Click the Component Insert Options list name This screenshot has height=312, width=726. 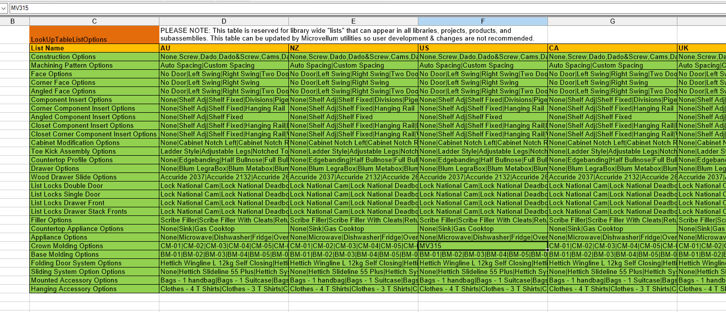point(94,100)
